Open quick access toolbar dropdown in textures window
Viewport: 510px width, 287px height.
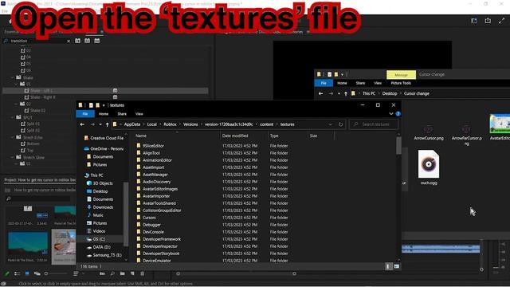click(104, 105)
